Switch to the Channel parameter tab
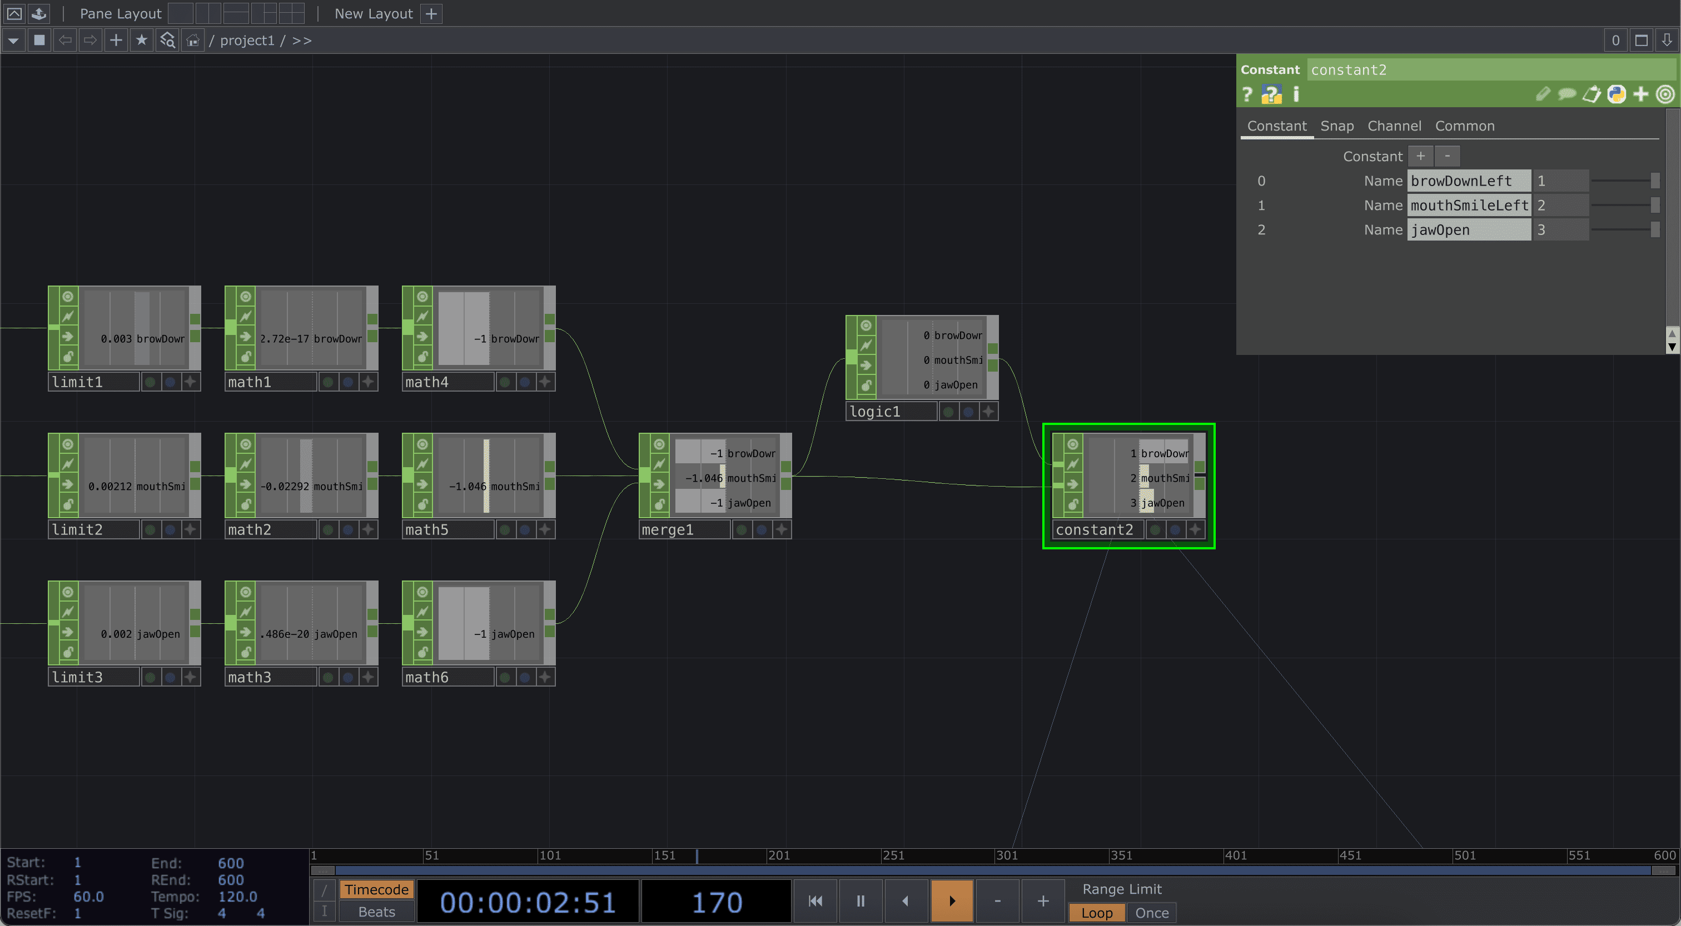Screen dimensions: 1681x926 tap(1394, 126)
